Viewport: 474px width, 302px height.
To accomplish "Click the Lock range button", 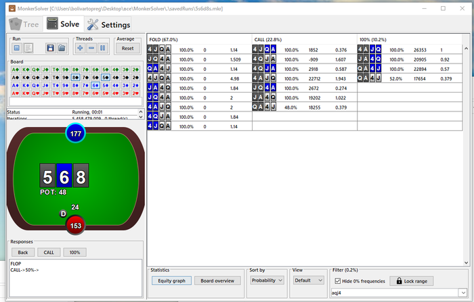I will [412, 281].
